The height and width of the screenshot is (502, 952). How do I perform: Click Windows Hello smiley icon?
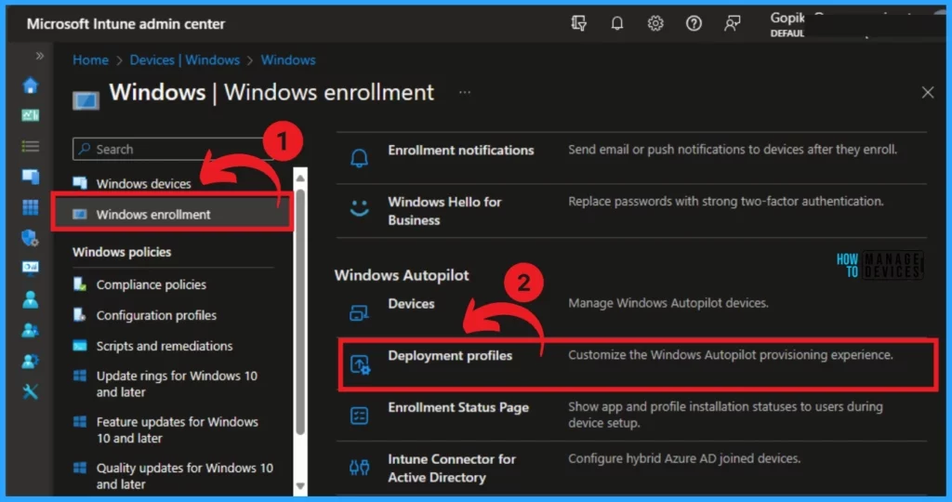[360, 209]
